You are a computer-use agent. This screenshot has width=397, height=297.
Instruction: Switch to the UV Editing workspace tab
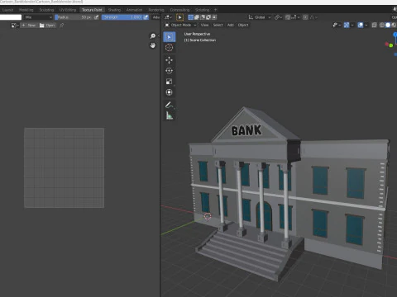[x=68, y=10]
